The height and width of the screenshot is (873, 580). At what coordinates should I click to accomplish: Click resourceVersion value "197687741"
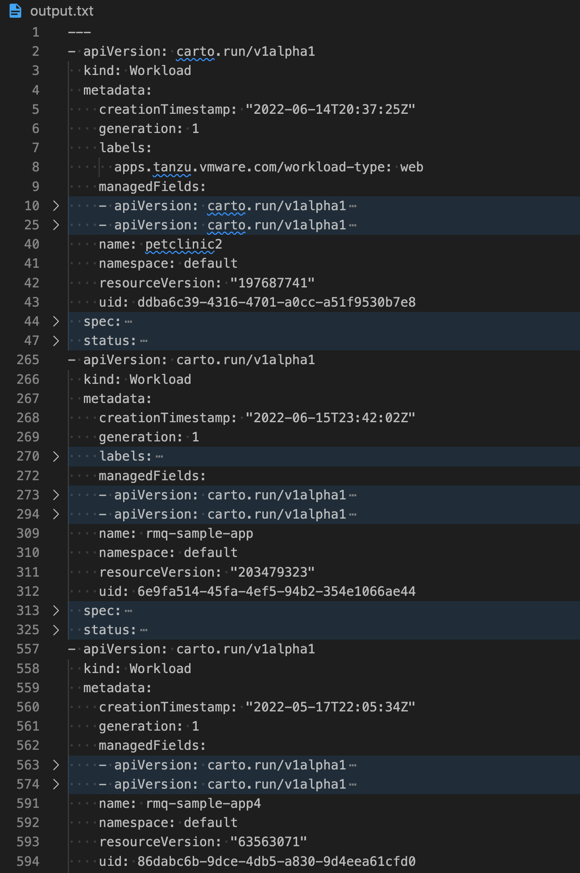coord(273,283)
